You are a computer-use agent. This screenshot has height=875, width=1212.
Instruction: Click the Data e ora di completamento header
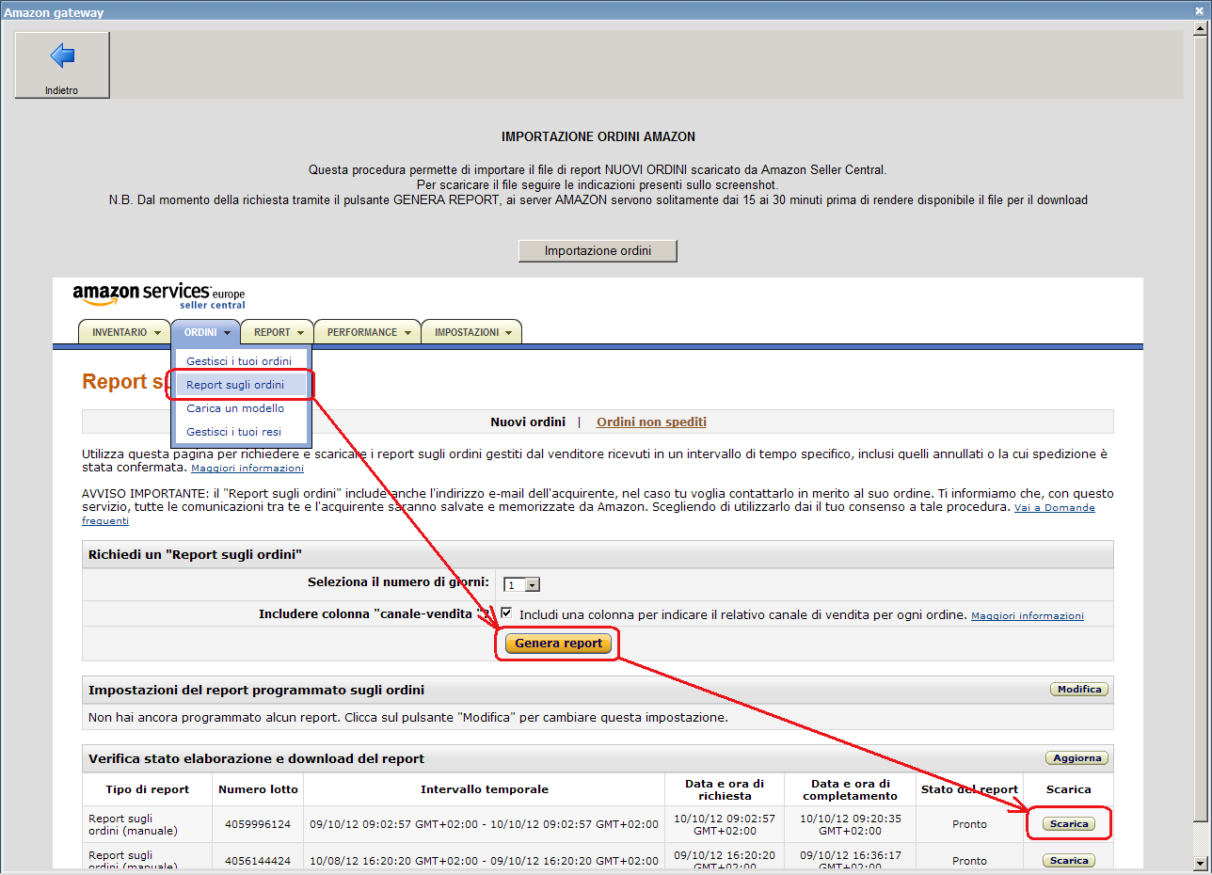click(x=850, y=789)
